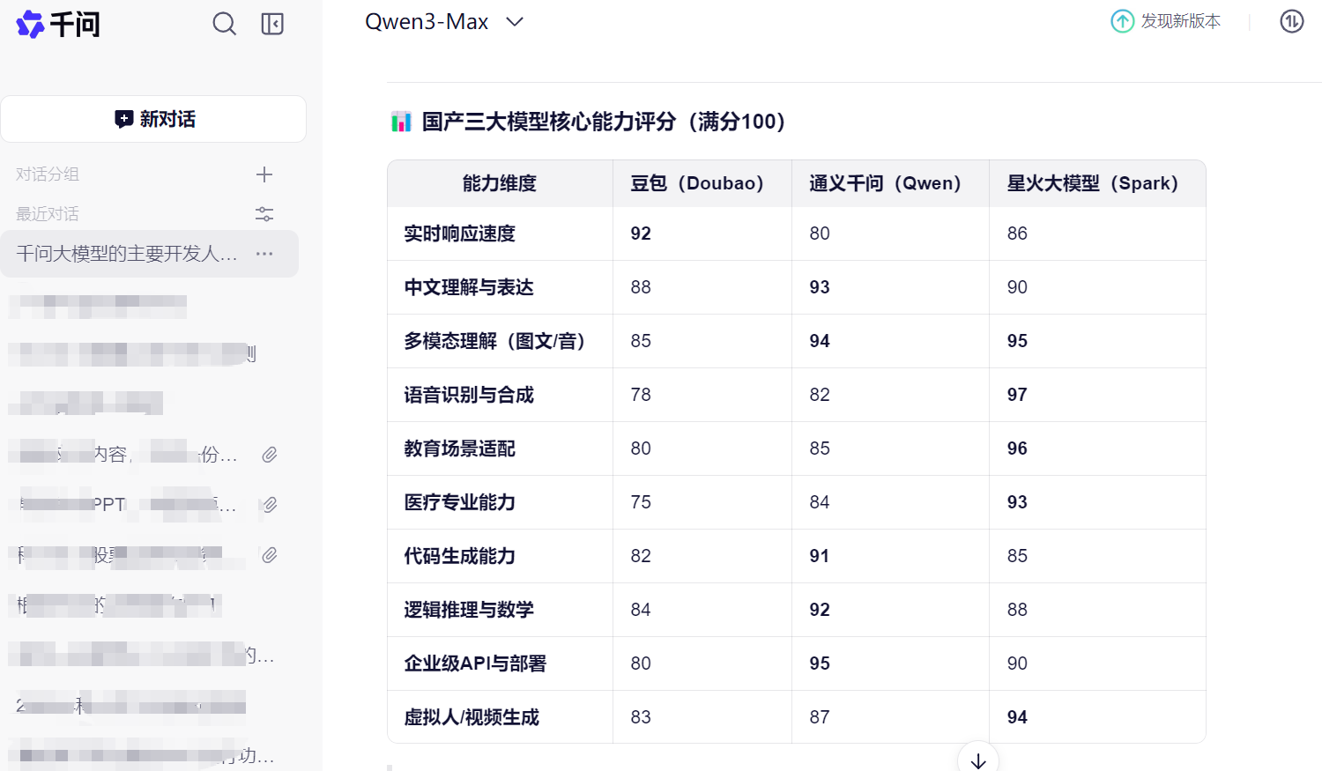
Task: Click Spark score 96 in 教育场景适配 row
Action: 1017,449
